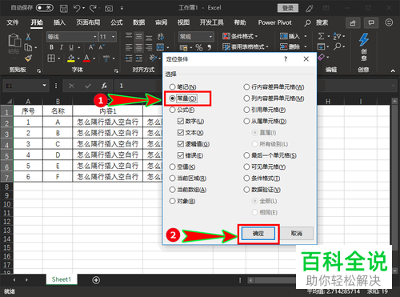This screenshot has height=297, width=400.
Task: Increase font size with the larger A icon
Action: [x=91, y=47]
